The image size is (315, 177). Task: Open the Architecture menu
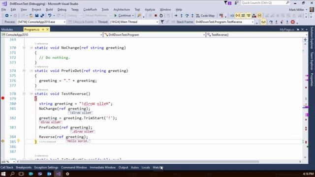pyautogui.click(x=122, y=10)
